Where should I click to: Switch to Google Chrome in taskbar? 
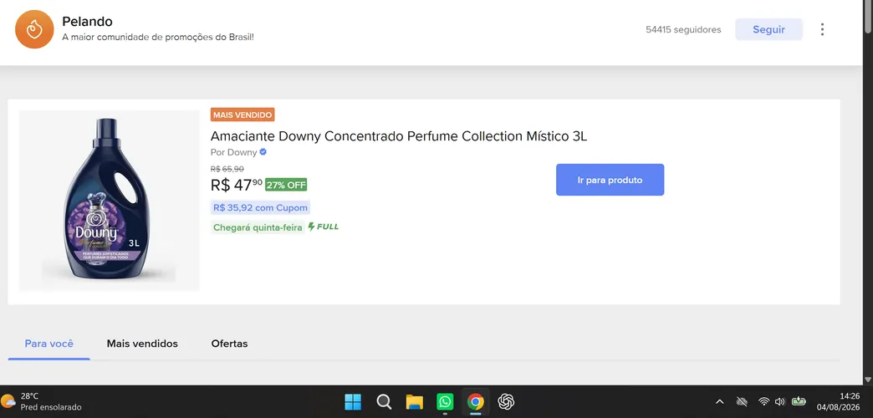point(476,401)
